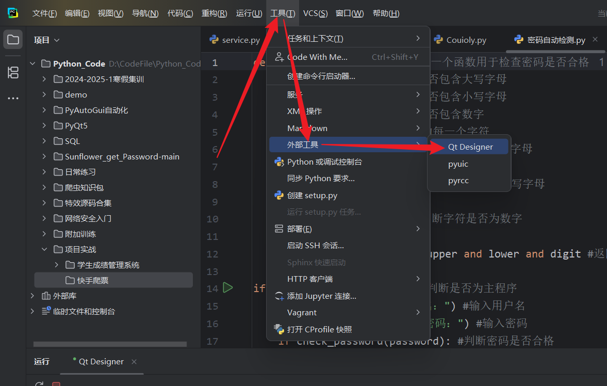Screen dimensions: 607x386
Task: Click the Python console menu icon
Action: 278,162
